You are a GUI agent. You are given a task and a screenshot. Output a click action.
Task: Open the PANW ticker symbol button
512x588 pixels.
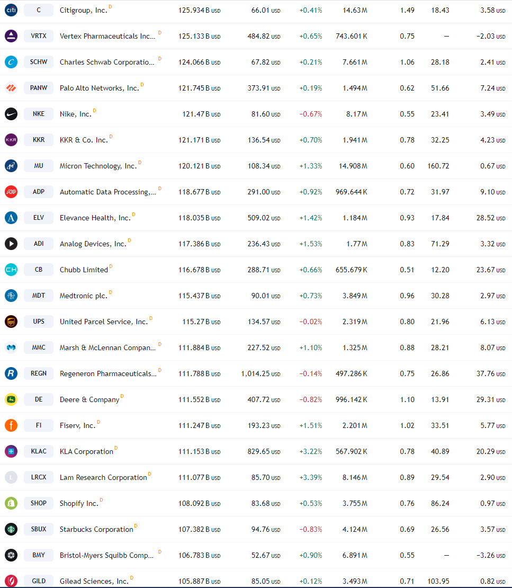[x=39, y=88]
